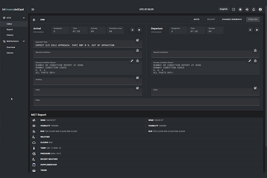
Task: Click the hamburger menu icon
Action: tap(33, 9)
